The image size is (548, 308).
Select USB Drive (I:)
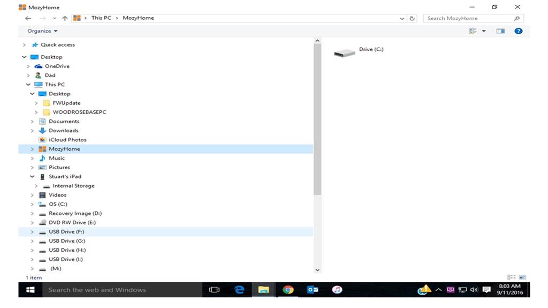click(66, 259)
